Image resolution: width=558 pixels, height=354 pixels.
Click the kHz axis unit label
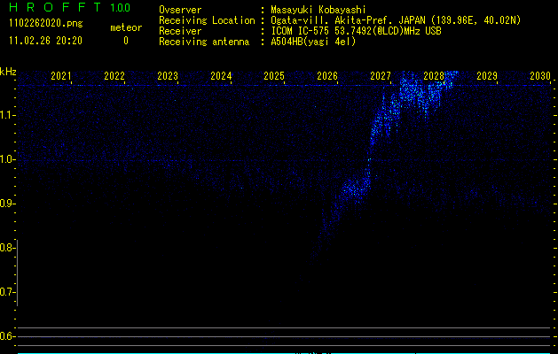(8, 72)
